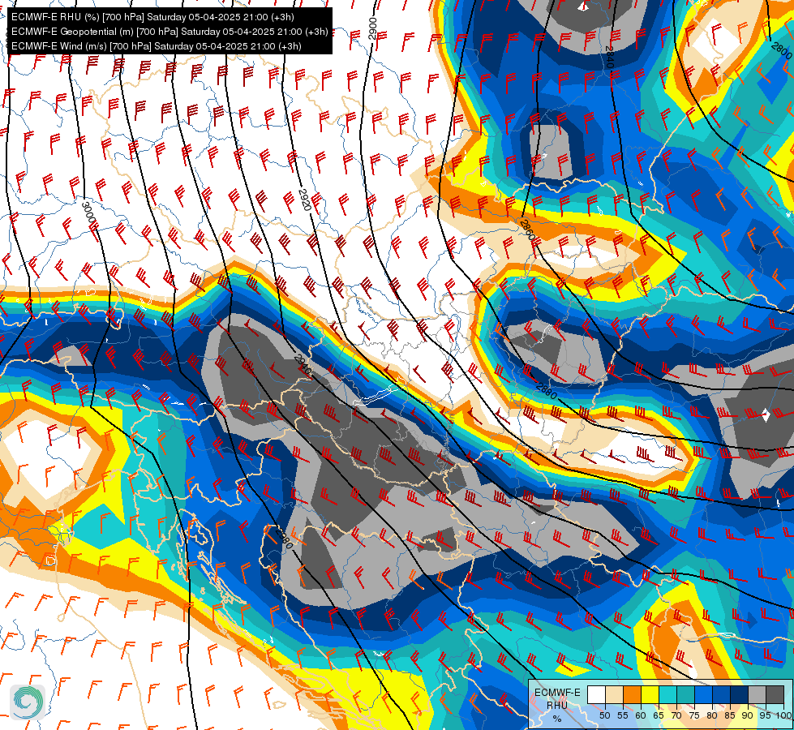Click the 2920 contour label
The height and width of the screenshot is (730, 794).
(305, 200)
